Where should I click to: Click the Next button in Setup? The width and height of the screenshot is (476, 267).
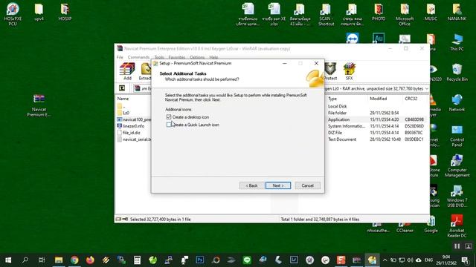pyautogui.click(x=278, y=185)
